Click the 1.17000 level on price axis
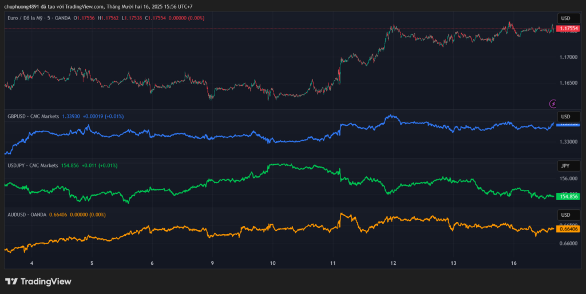Viewport: 586px width, 294px height. point(568,57)
